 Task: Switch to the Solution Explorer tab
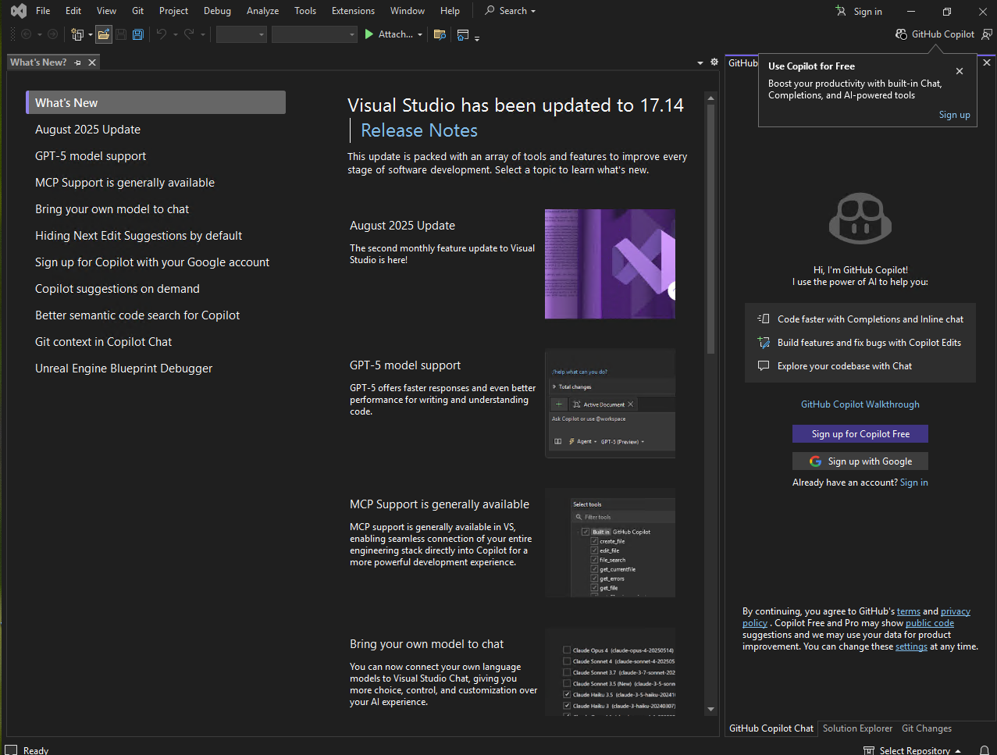coord(857,728)
